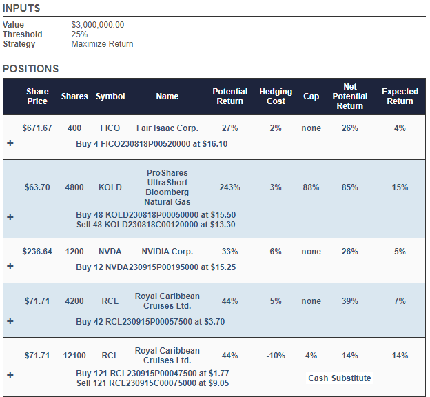This screenshot has height=397, width=430.
Task: Click the 15% expected return for KOLD
Action: [400, 187]
